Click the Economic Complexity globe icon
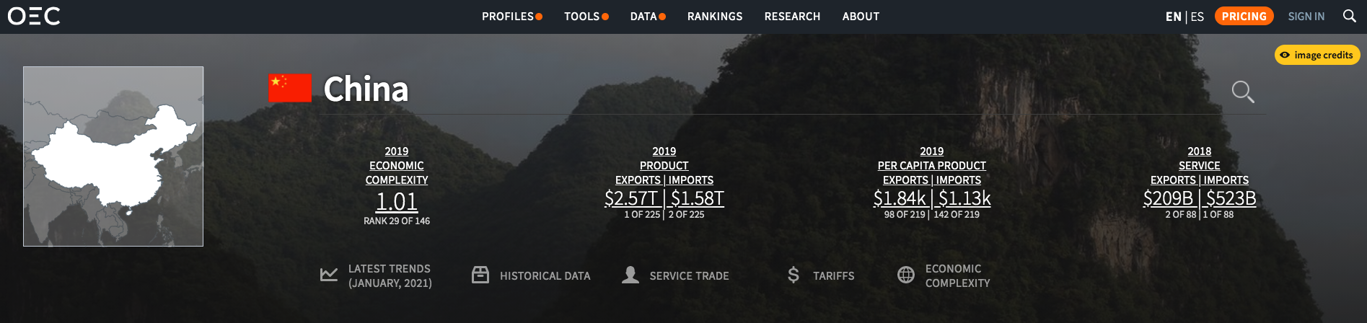This screenshot has width=1367, height=323. [x=906, y=275]
